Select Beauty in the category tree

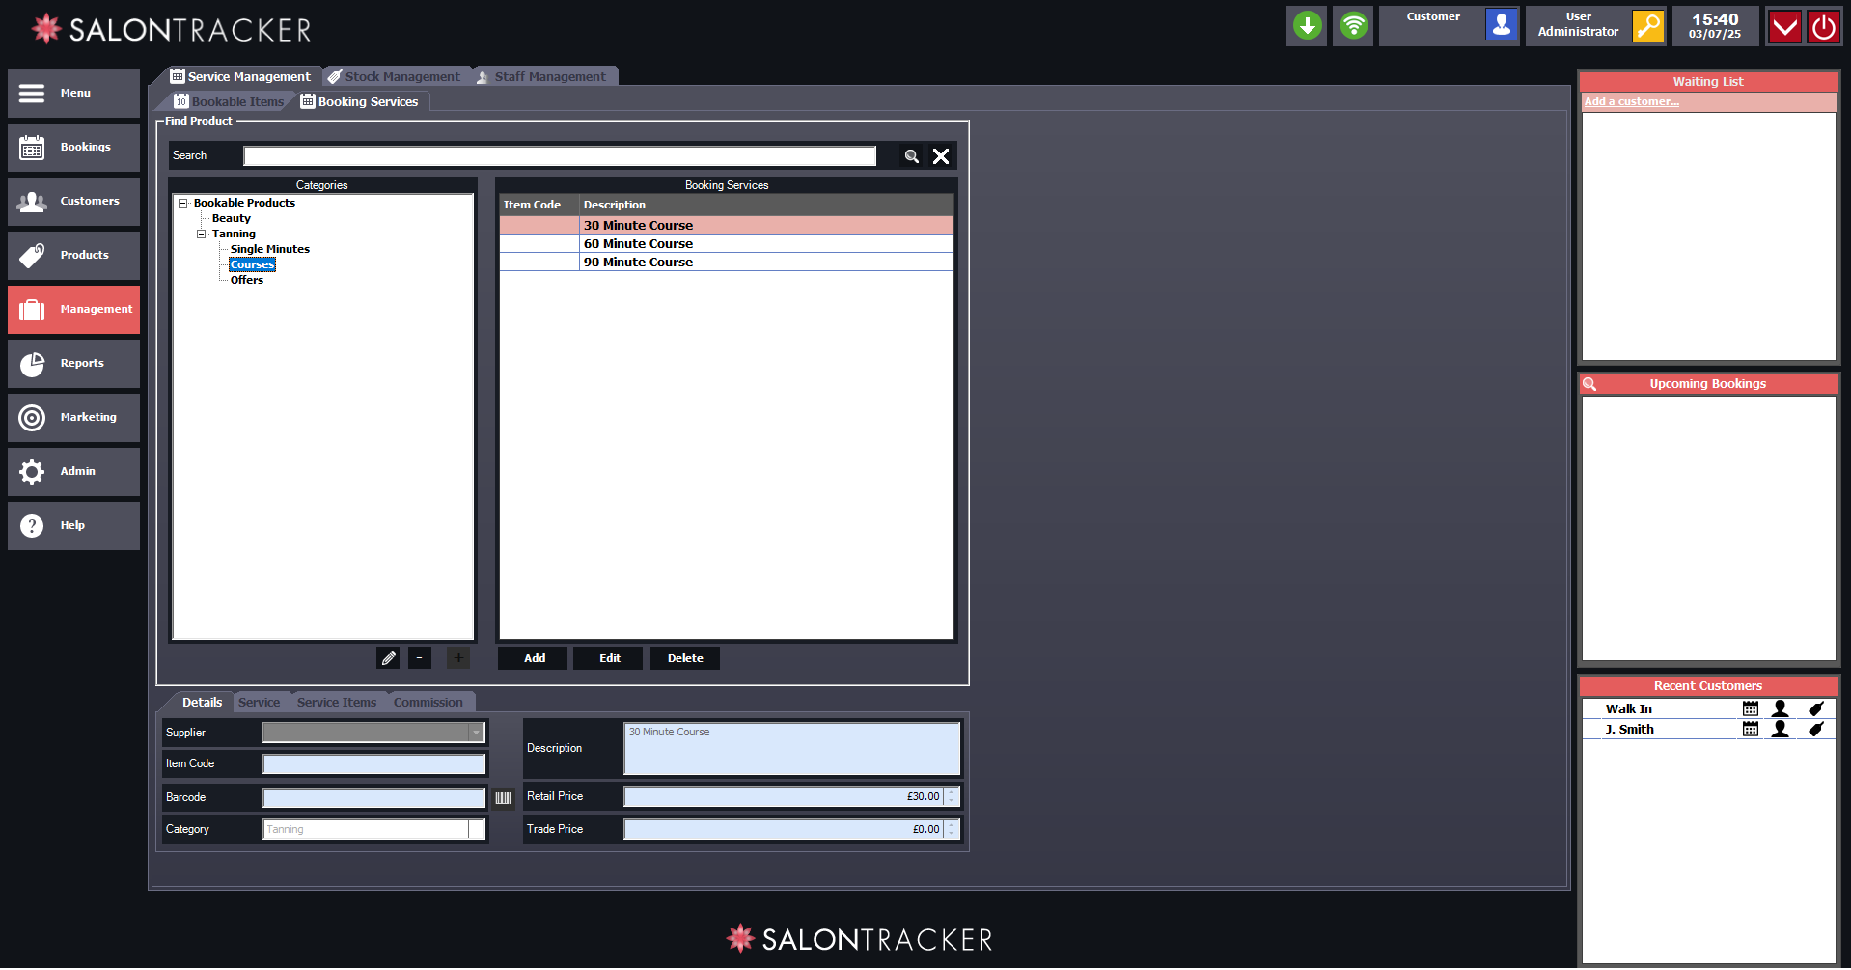point(231,219)
